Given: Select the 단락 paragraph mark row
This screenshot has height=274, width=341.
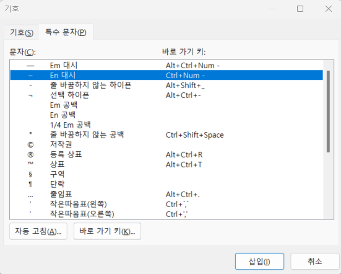Looking at the screenshot, I should [166, 184].
